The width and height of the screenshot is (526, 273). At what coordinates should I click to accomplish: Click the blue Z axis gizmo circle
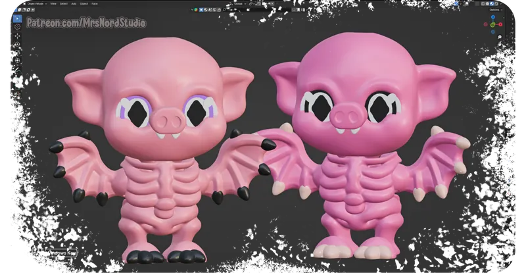coord(492,17)
